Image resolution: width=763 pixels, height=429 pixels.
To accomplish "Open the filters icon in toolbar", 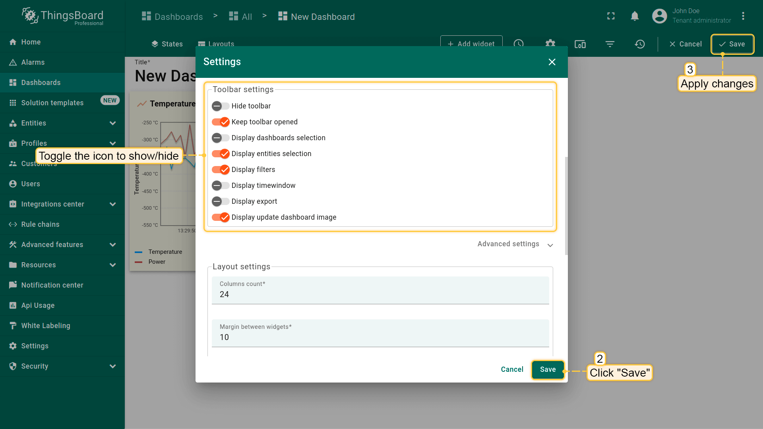I will [x=610, y=44].
